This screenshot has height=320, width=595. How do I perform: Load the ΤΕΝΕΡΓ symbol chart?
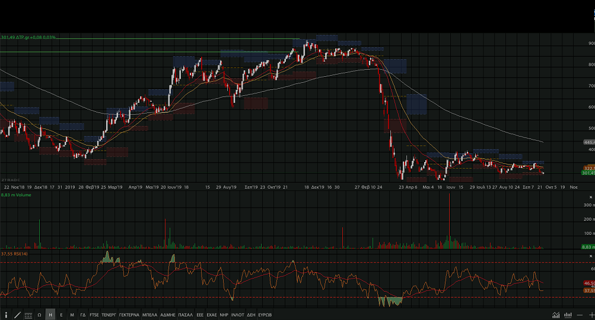click(x=109, y=315)
